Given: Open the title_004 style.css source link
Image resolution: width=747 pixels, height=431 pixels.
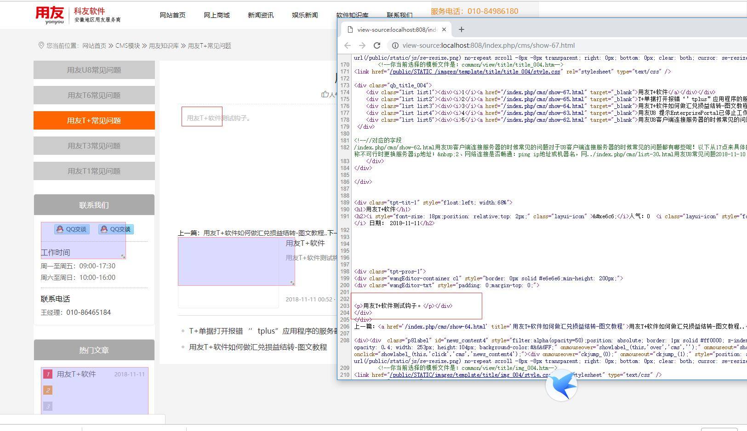Looking at the screenshot, I should [x=474, y=72].
